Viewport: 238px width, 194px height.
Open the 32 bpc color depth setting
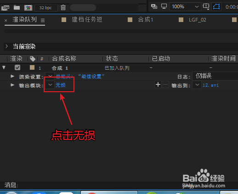[x=46, y=8]
